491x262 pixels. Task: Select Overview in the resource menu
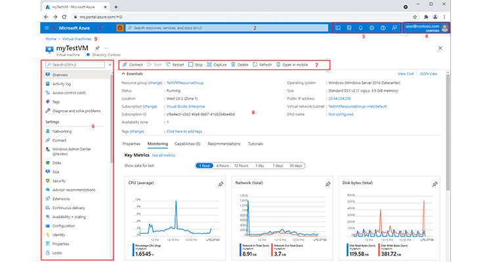[x=77, y=75]
